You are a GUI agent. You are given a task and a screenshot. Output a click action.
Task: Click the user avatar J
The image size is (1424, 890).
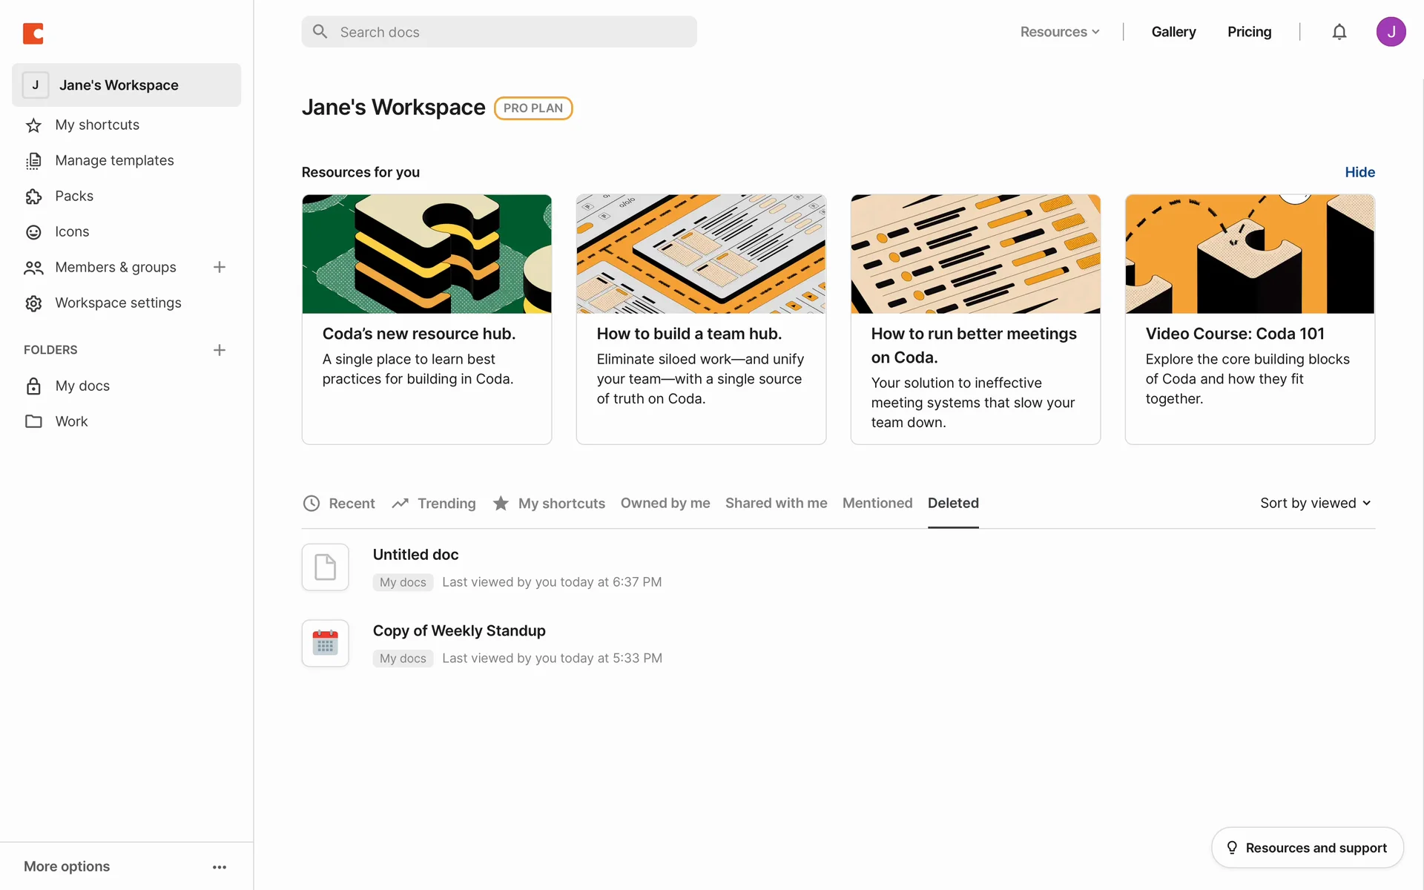point(1391,32)
